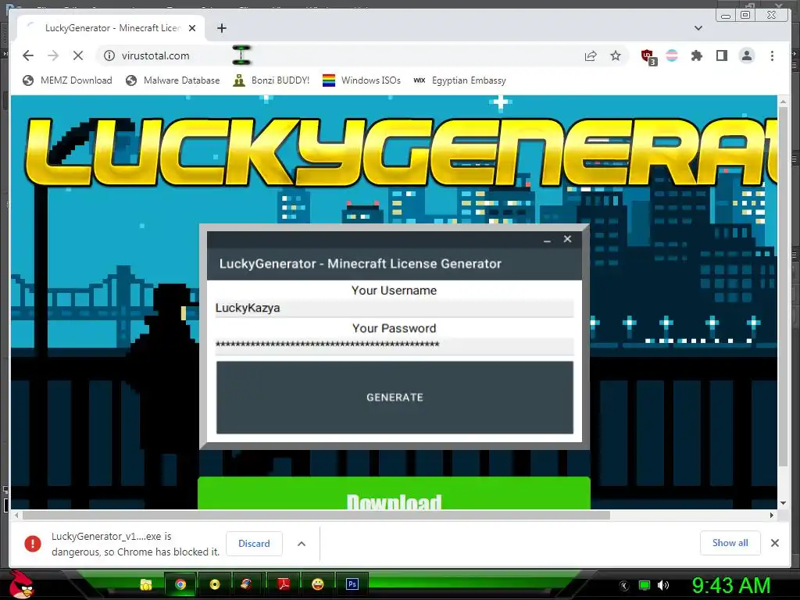Select the LuckyGenerator - Minecraft tab
The width and height of the screenshot is (800, 600).
pos(112,28)
